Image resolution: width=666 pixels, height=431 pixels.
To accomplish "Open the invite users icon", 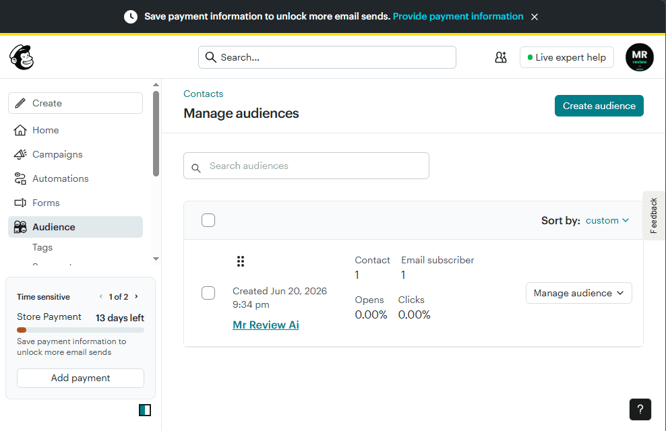I will [501, 57].
